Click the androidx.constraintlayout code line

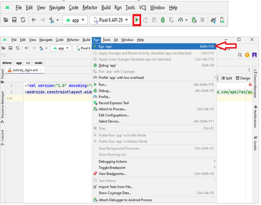coord(58,92)
